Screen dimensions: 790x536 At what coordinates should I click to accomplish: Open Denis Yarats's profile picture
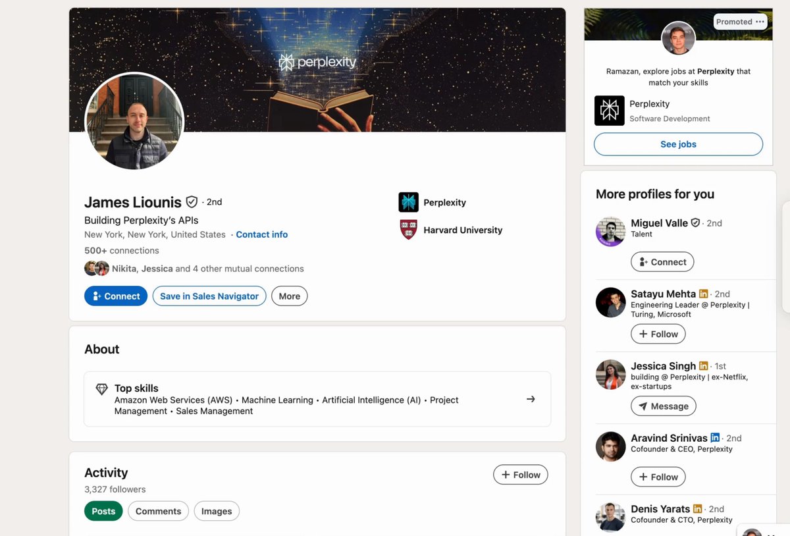[610, 517]
